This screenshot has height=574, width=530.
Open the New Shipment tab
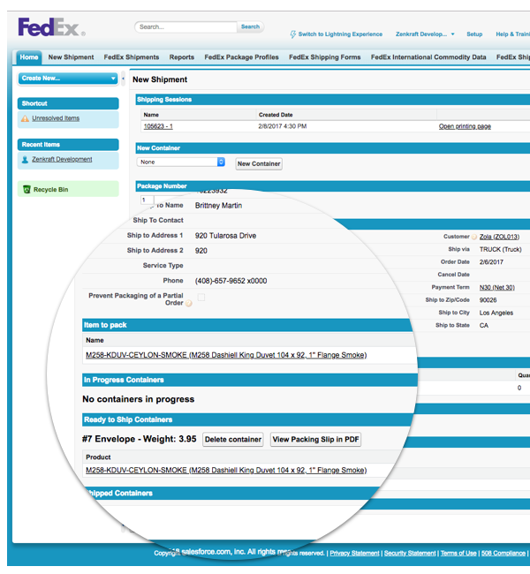[x=71, y=57]
